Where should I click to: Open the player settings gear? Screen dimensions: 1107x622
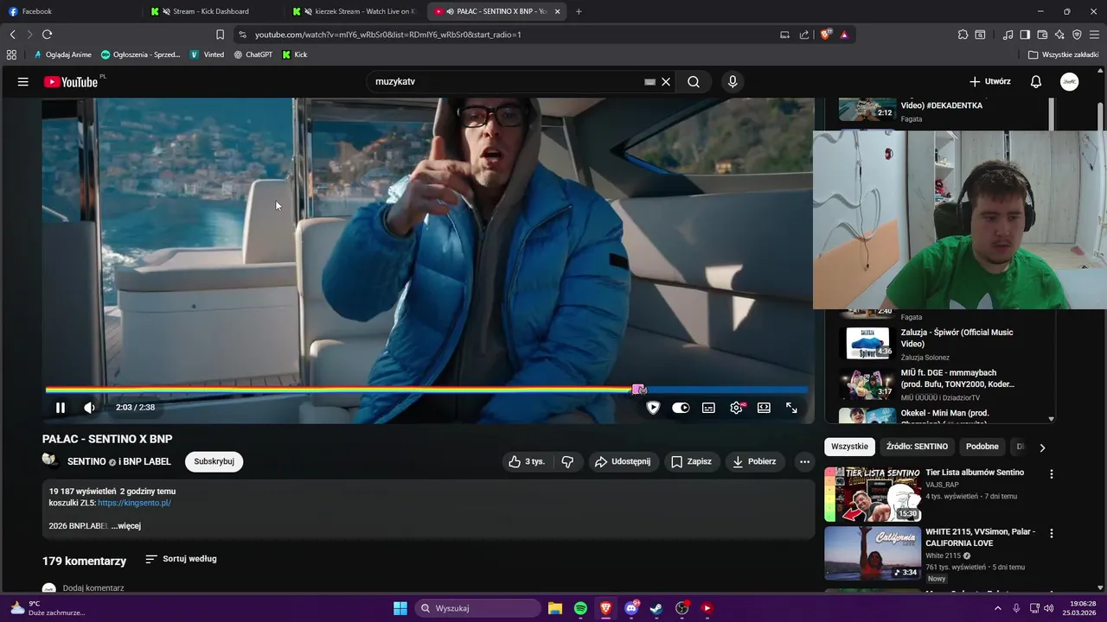coord(736,408)
